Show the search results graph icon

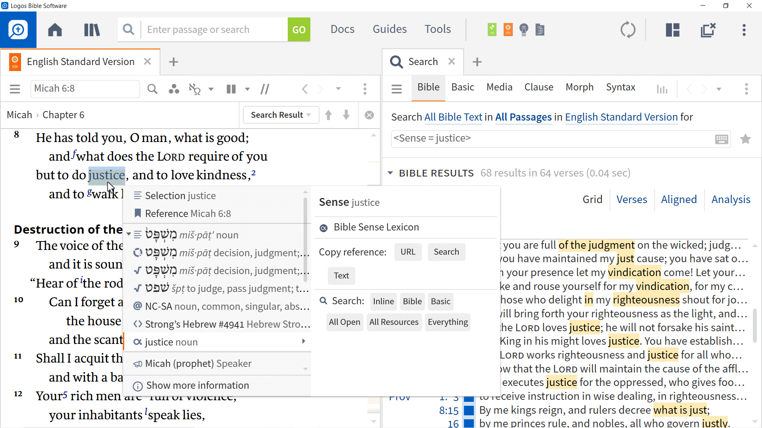point(662,89)
